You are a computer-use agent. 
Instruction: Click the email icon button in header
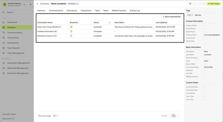[190, 4]
